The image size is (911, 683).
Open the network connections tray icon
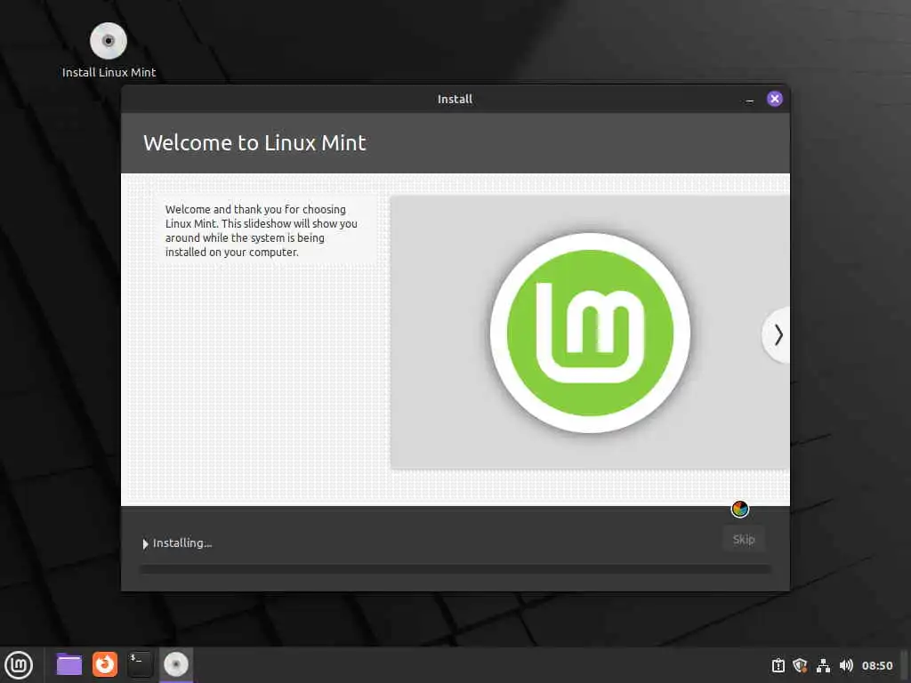pyautogui.click(x=823, y=665)
